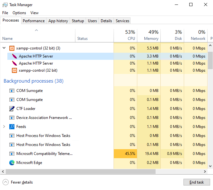This screenshot has height=190, width=213.
Task: Select the Device Association Framework process name
Action: coord(44,118)
